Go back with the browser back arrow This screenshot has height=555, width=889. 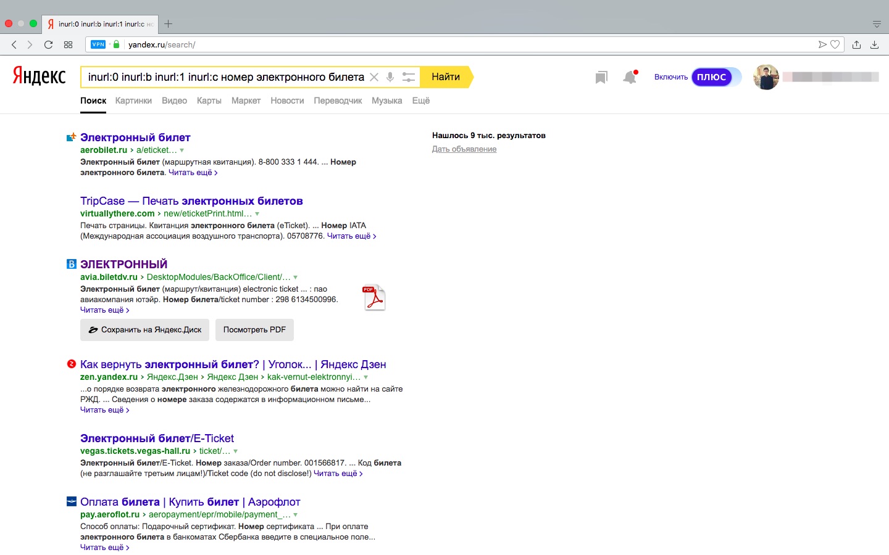[14, 44]
